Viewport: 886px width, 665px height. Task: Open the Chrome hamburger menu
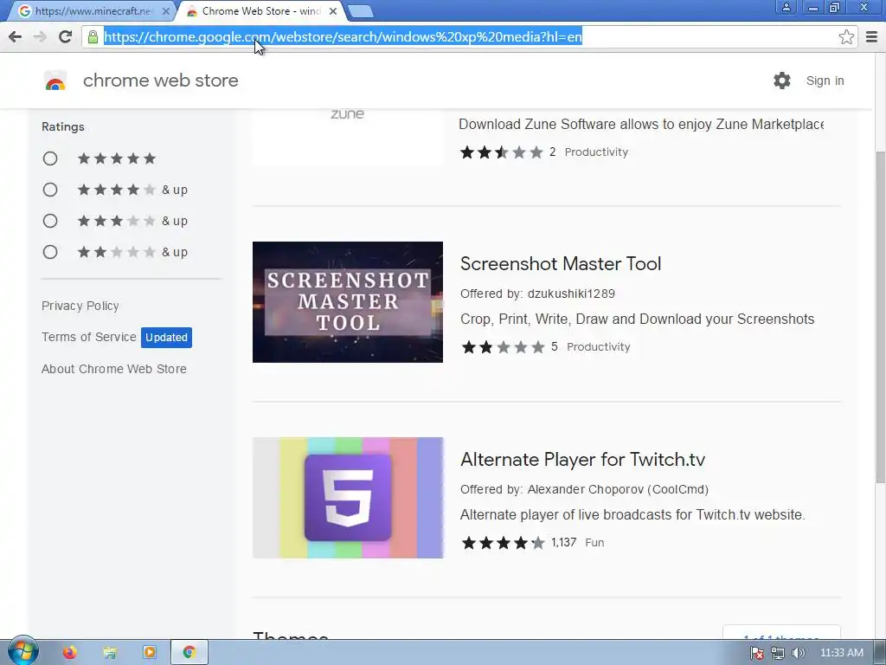(x=871, y=36)
